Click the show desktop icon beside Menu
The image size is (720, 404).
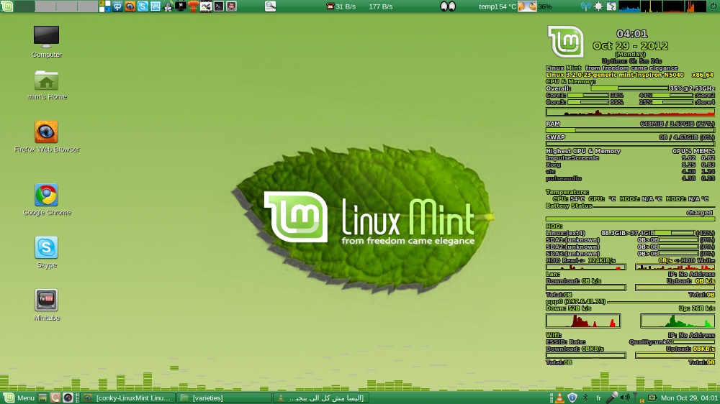[x=42, y=398]
